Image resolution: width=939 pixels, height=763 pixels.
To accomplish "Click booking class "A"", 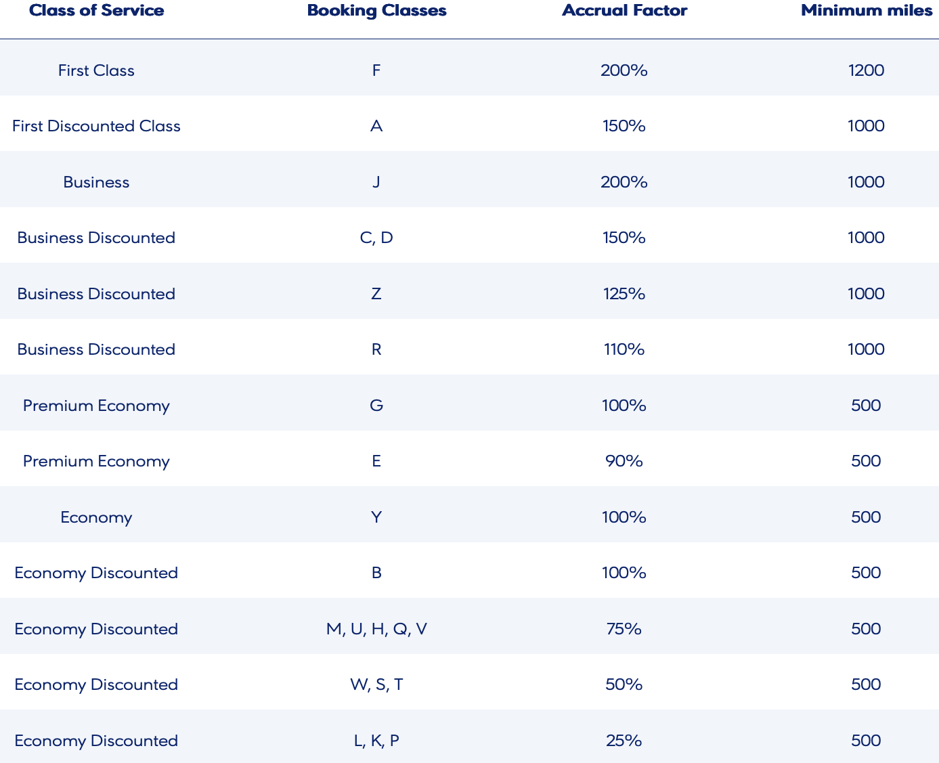I will [376, 126].
